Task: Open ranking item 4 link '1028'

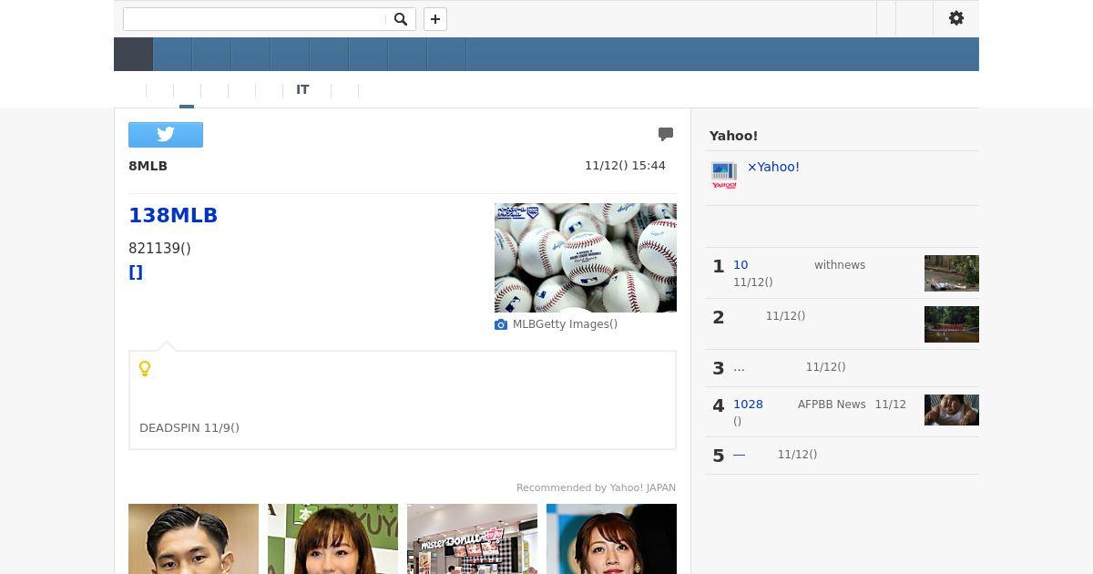Action: [748, 404]
